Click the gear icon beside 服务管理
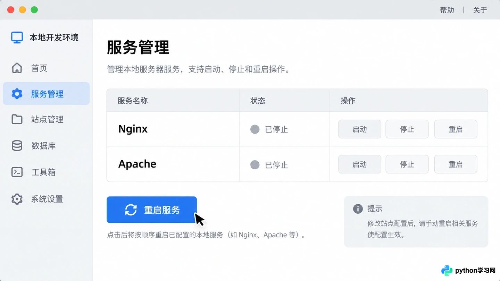Viewport: 500px width, 281px height. coord(17,94)
